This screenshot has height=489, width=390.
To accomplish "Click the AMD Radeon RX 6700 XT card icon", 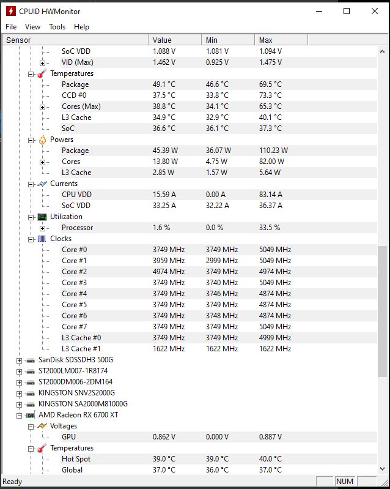I will tap(30, 415).
